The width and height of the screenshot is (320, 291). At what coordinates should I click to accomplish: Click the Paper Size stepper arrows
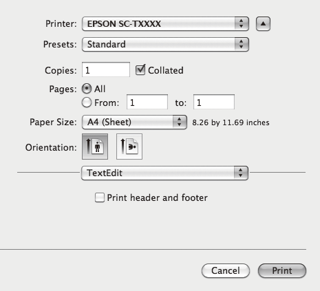180,122
